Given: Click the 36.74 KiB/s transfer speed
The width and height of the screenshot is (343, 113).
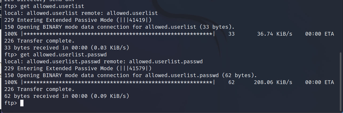Looking at the screenshot, I should 275,34.
